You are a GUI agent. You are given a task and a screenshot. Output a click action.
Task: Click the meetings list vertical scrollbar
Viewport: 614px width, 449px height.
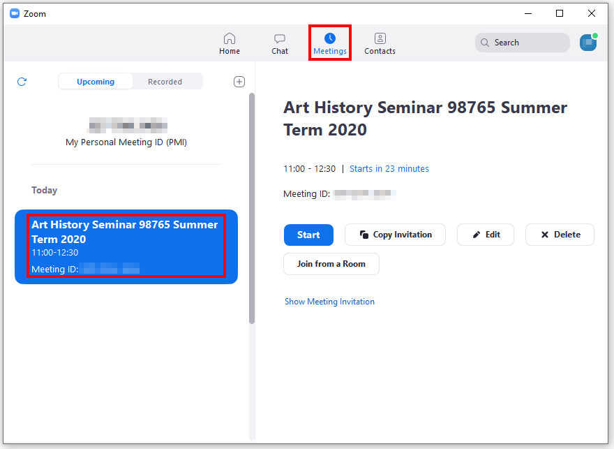click(x=252, y=209)
